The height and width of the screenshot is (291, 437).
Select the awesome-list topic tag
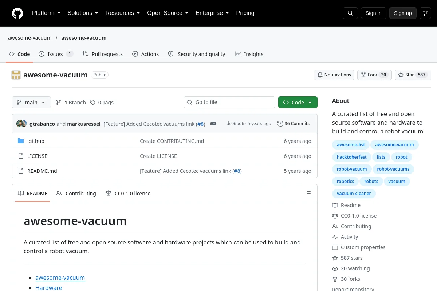pos(351,145)
